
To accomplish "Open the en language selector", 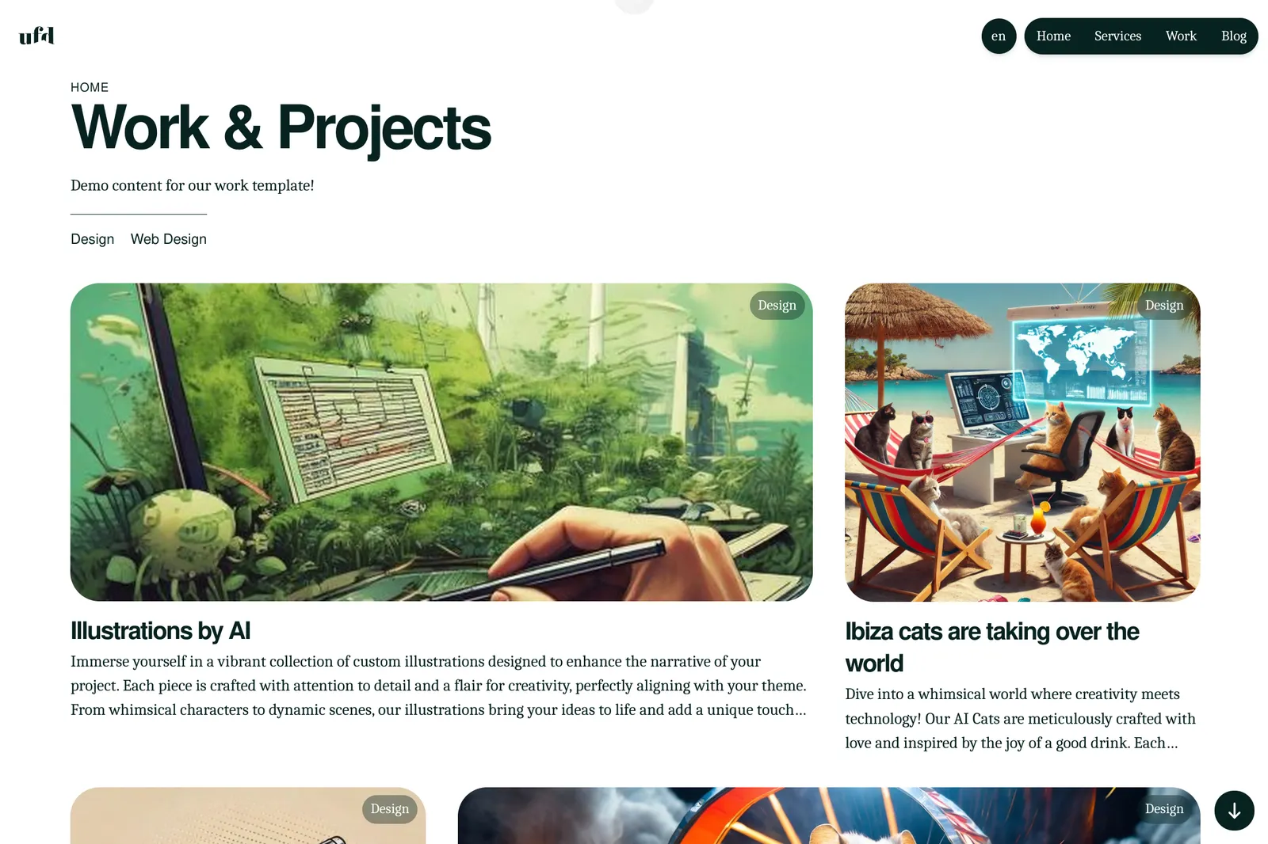I will (x=999, y=36).
